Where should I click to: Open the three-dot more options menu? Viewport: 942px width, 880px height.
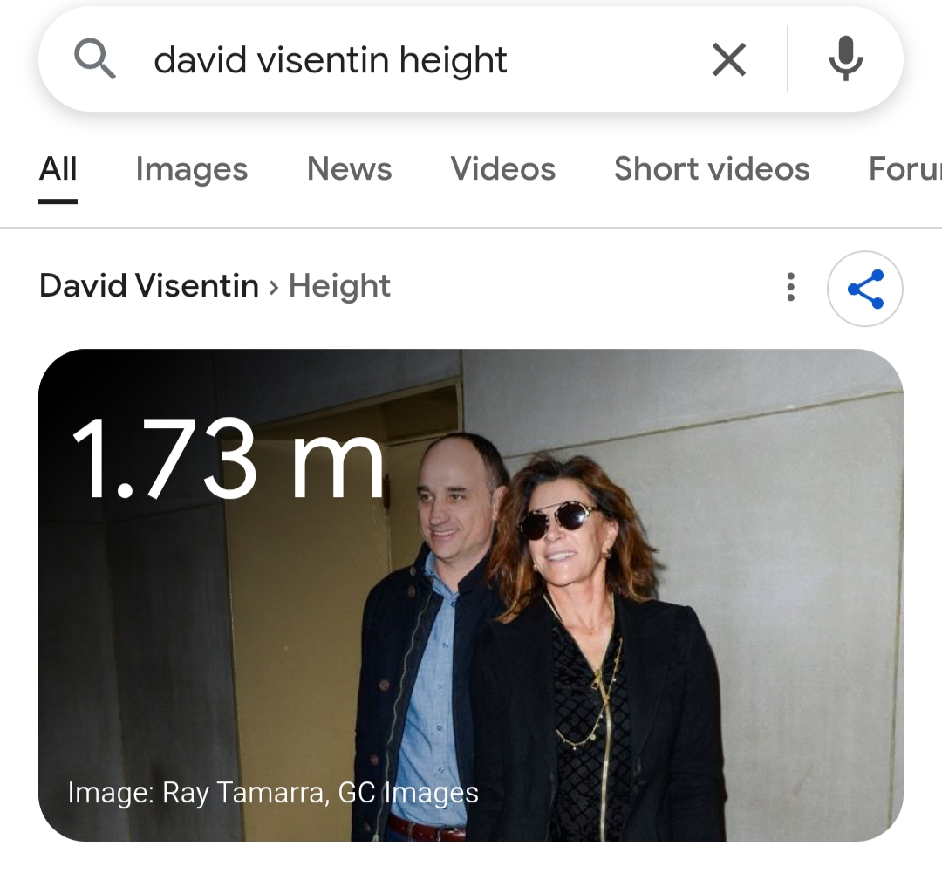pyautogui.click(x=790, y=287)
